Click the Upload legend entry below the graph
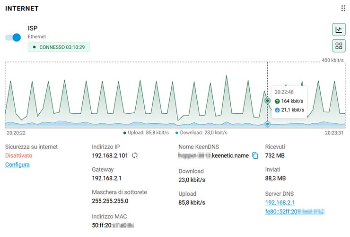Image resolution: width=350 pixels, height=237 pixels. click(x=146, y=133)
